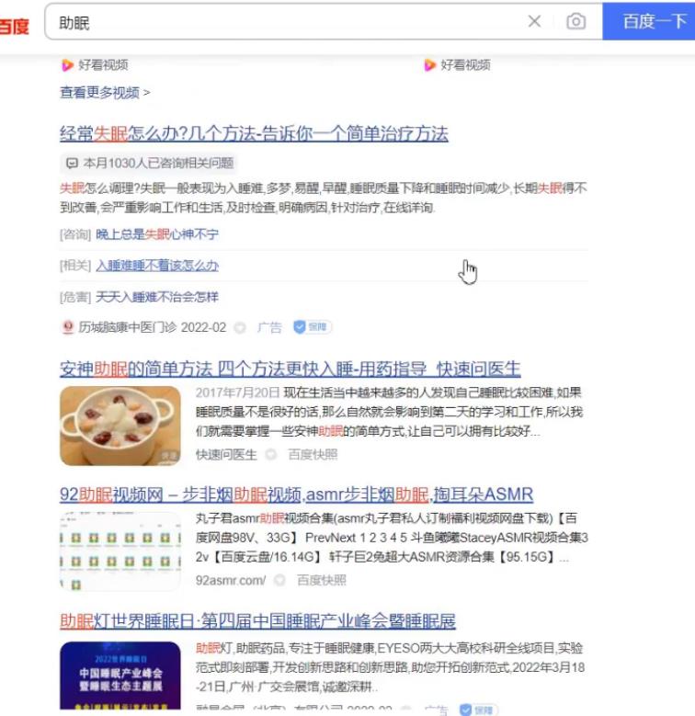The image size is (695, 716).
Task: Click the 保障 shield badge under 历城脑康中医门诊
Action: pos(312,327)
